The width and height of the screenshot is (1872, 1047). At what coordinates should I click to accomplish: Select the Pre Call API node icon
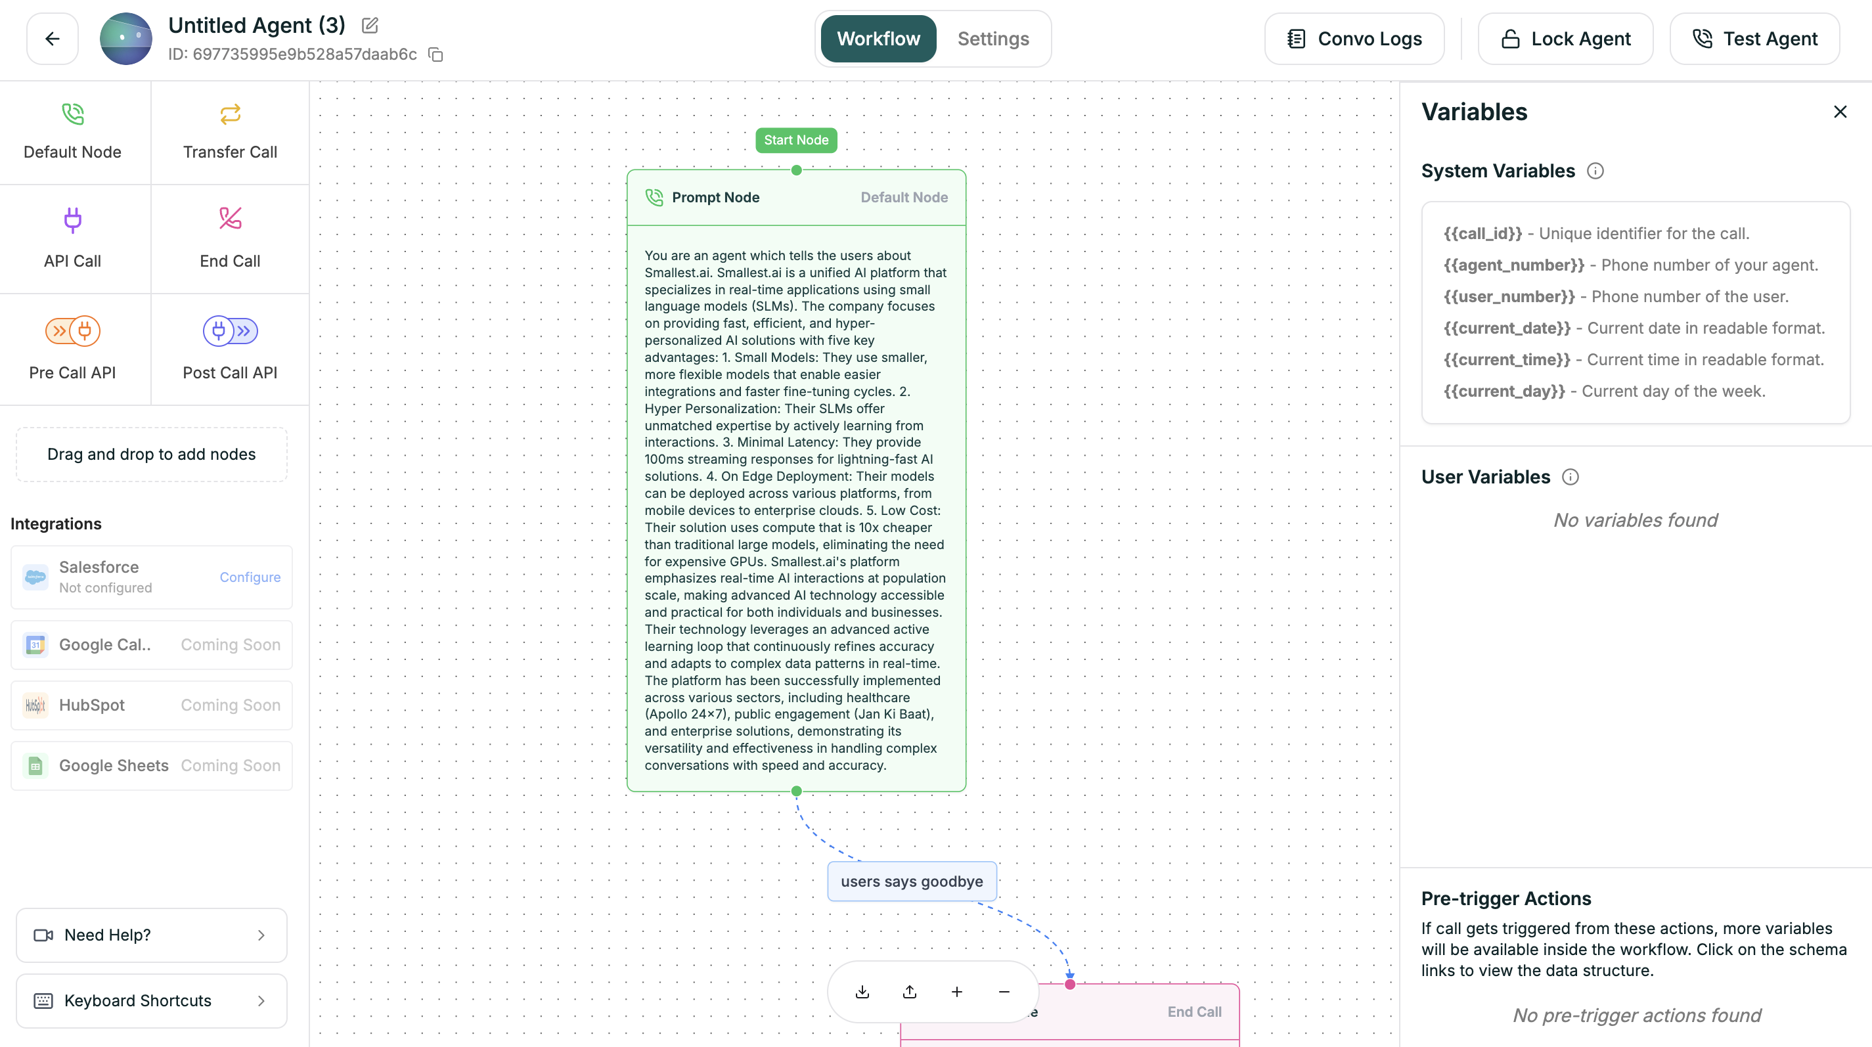click(72, 331)
